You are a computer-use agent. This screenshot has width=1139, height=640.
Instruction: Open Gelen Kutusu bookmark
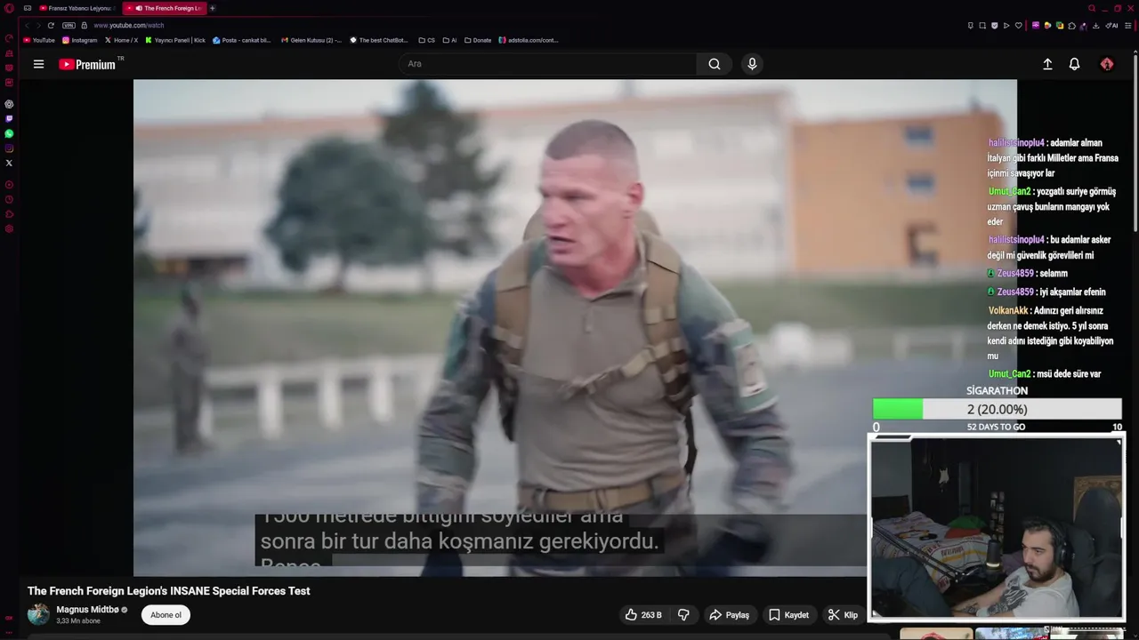(x=311, y=40)
